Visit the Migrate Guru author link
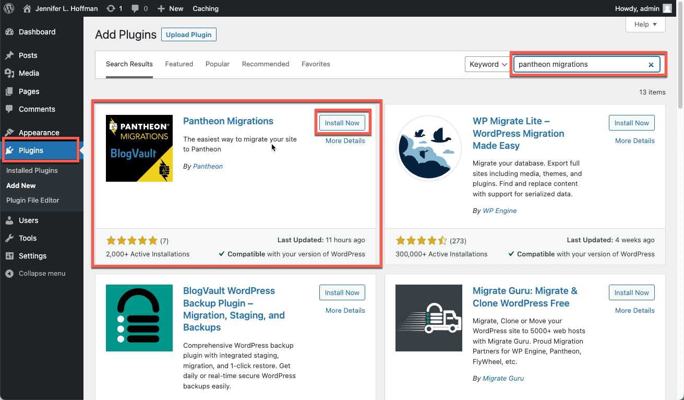The image size is (684, 400). [503, 378]
